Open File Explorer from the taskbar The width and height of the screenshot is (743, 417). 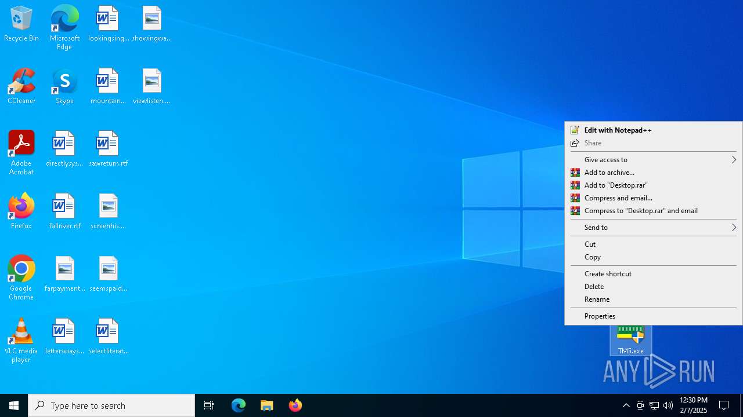click(267, 405)
